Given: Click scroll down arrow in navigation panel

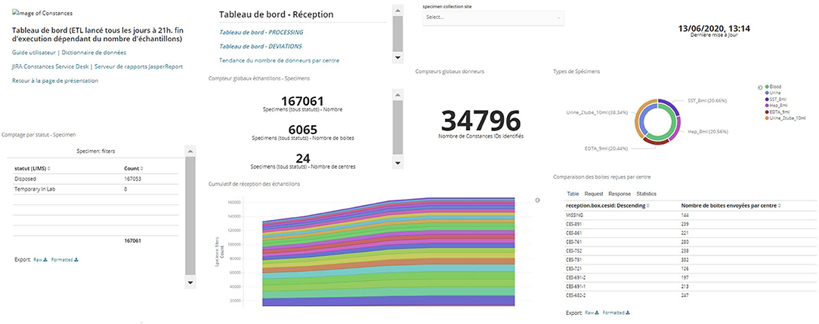Looking at the screenshot, I should (x=397, y=58).
